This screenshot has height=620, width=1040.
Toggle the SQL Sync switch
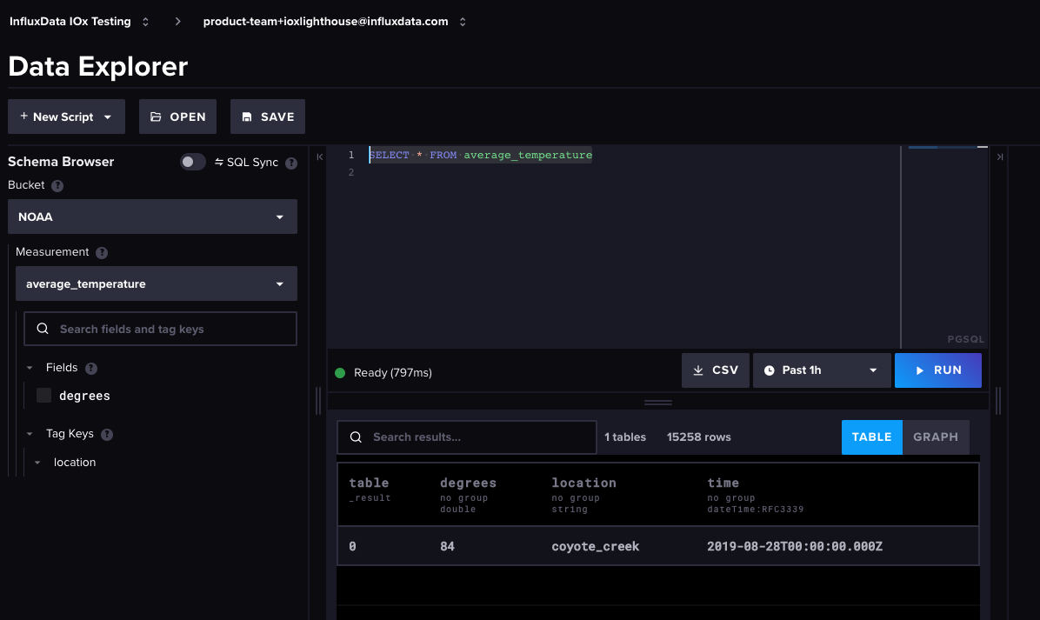tap(192, 162)
